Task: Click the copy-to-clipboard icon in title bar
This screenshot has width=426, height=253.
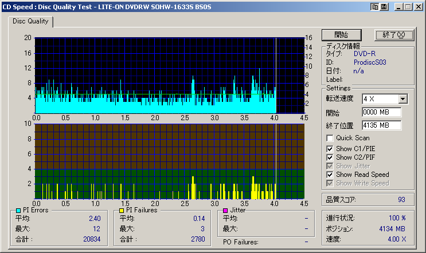Action: point(375,7)
